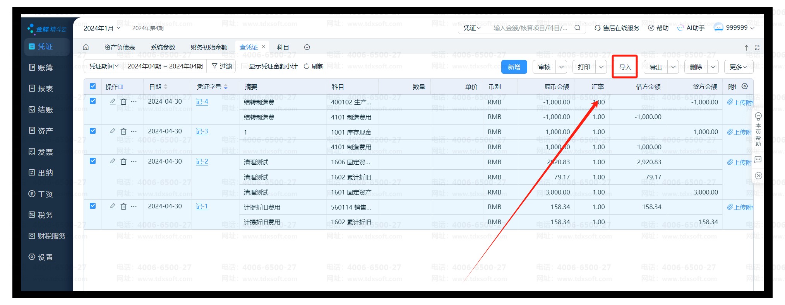Click the home icon in tab bar
The height and width of the screenshot is (305, 785).
tap(86, 47)
